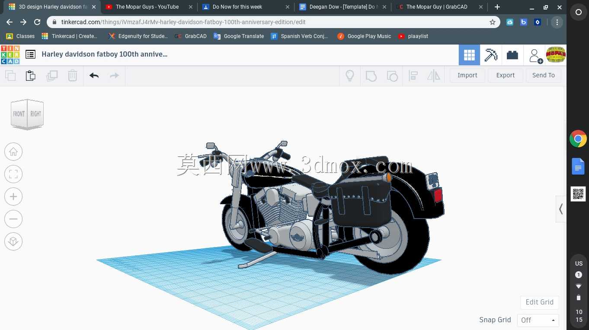Reload the current page
This screenshot has height=330, width=589.
[37, 22]
